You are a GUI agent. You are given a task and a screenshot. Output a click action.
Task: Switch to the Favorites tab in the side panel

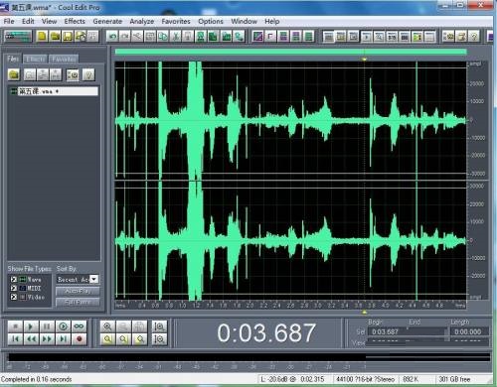pos(64,59)
